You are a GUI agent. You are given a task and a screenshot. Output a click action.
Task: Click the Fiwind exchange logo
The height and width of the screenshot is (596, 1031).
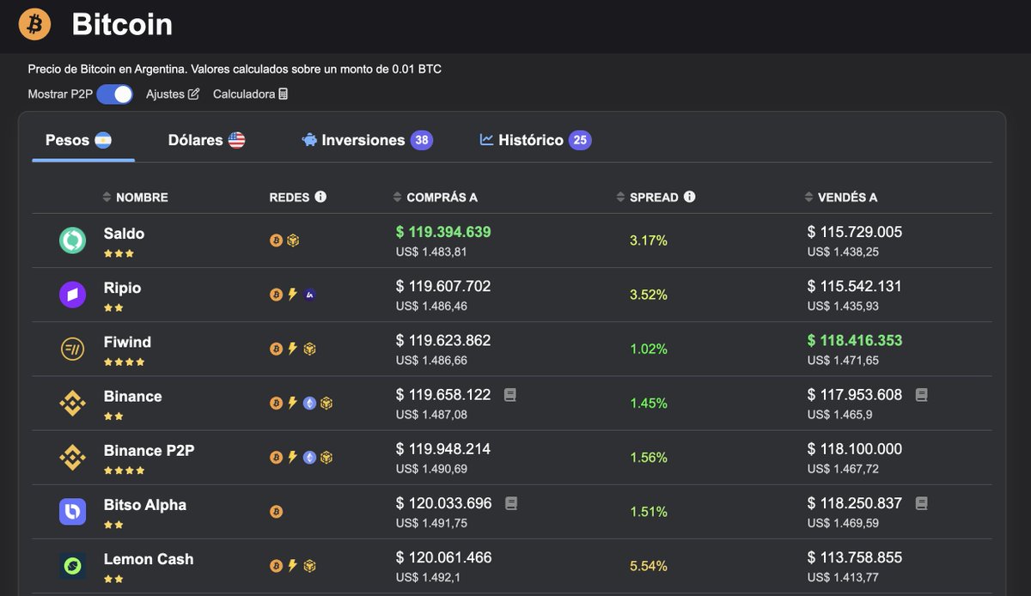pos(72,349)
